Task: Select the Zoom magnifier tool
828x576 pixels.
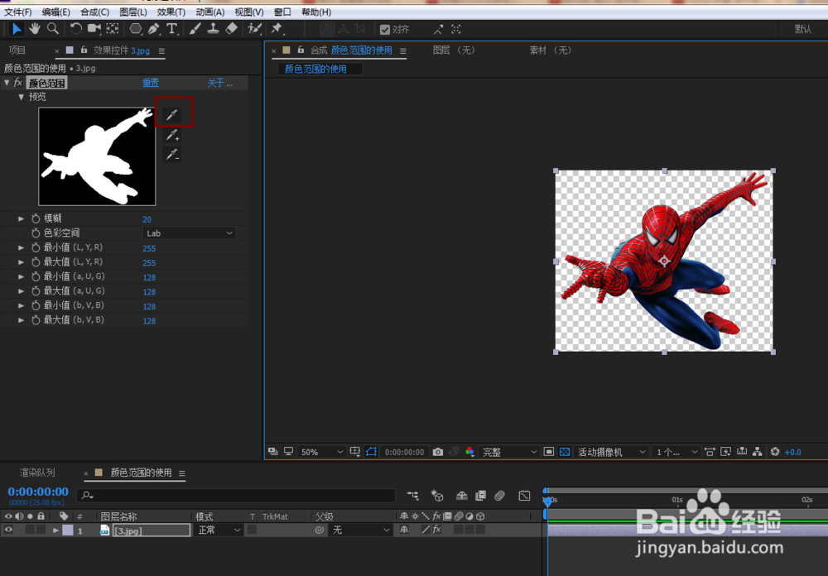Action: [52, 28]
